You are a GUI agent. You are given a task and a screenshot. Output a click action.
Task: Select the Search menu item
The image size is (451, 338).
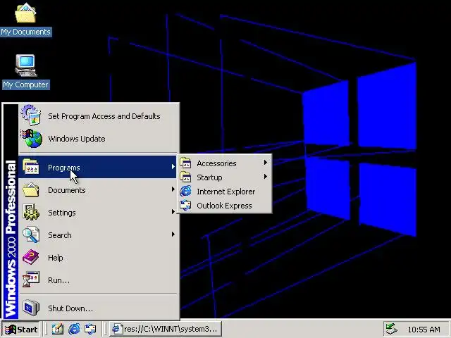pyautogui.click(x=99, y=234)
